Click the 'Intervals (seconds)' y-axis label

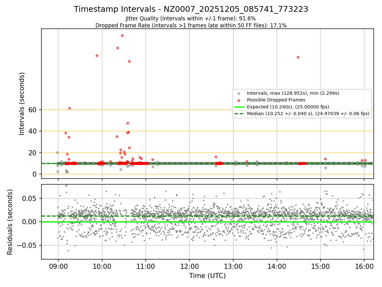tap(22, 104)
